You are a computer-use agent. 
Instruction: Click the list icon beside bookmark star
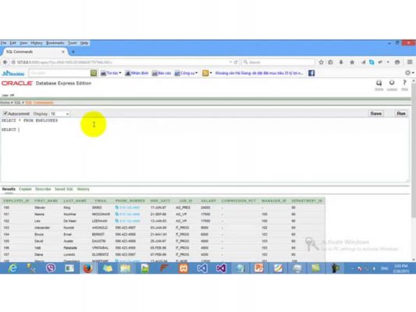(x=331, y=62)
